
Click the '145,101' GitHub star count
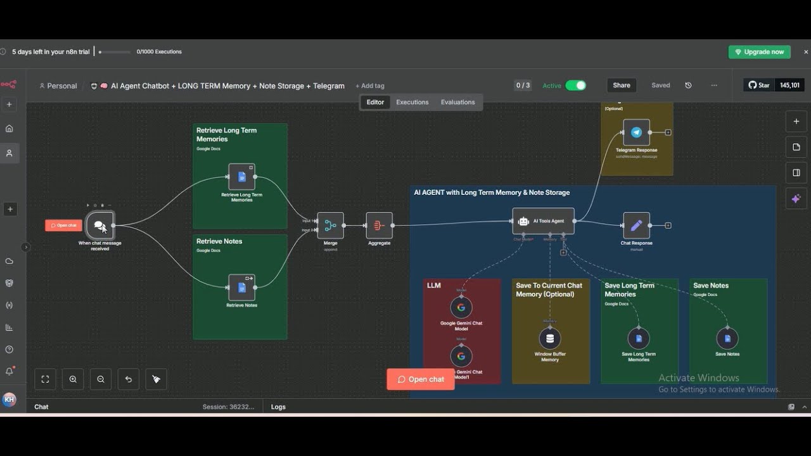[x=789, y=85]
